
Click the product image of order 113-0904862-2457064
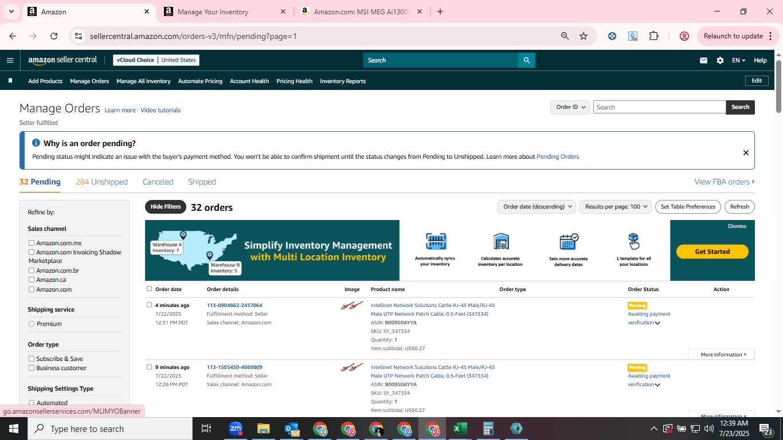(x=352, y=306)
